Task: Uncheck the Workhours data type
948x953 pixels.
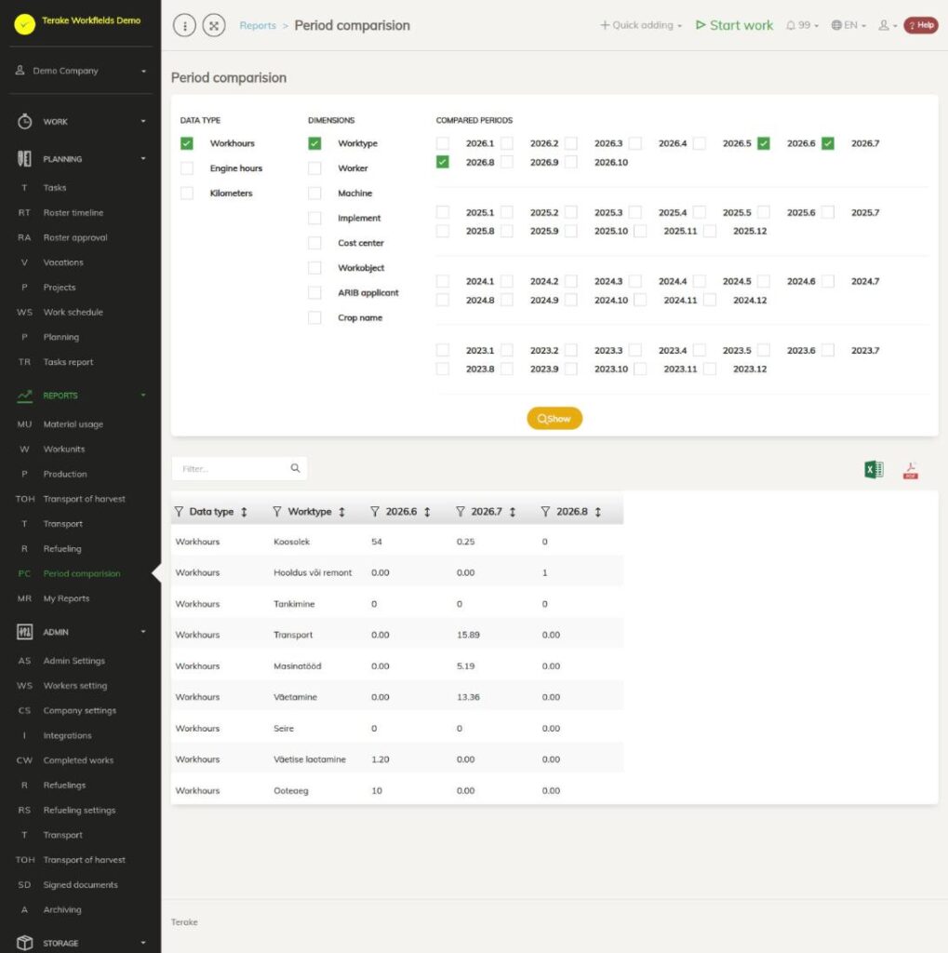Action: (187, 143)
